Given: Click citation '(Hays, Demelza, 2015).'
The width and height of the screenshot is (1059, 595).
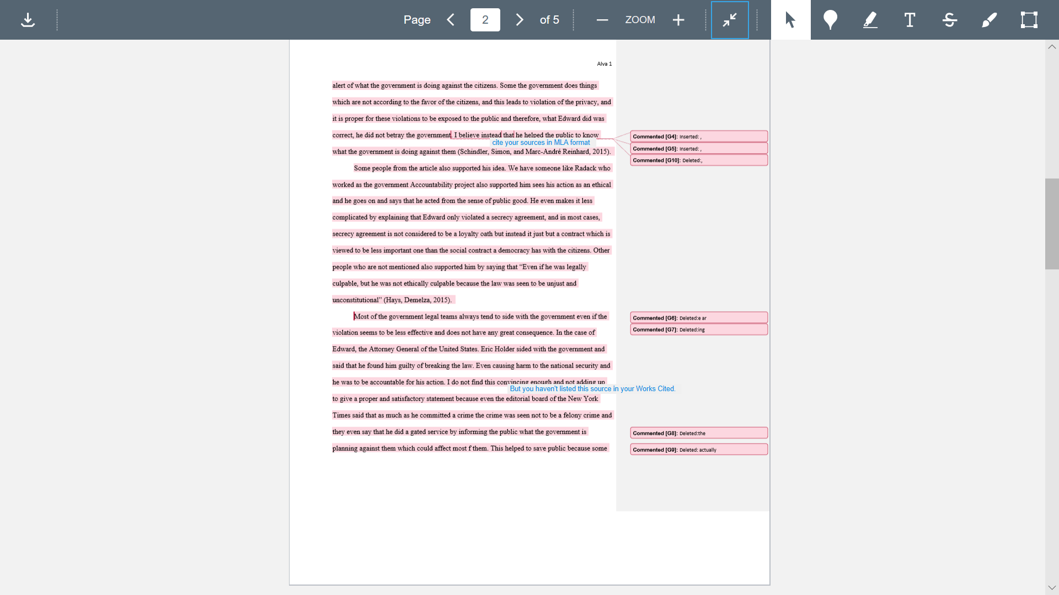Looking at the screenshot, I should tap(418, 300).
